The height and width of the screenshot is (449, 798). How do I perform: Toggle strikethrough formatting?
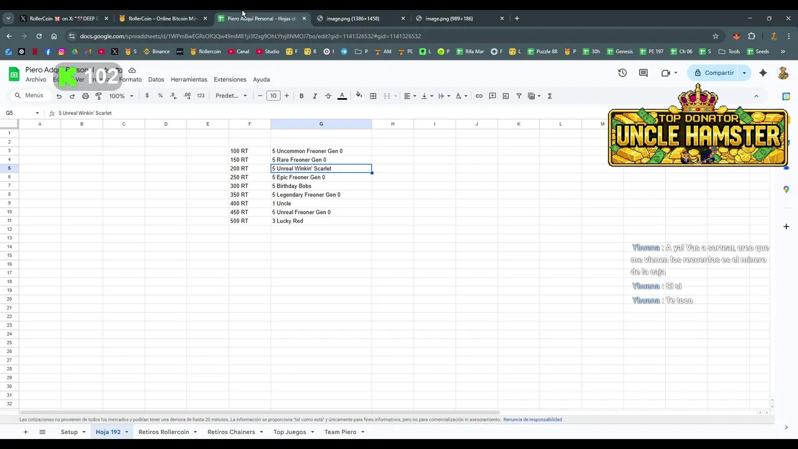point(328,96)
